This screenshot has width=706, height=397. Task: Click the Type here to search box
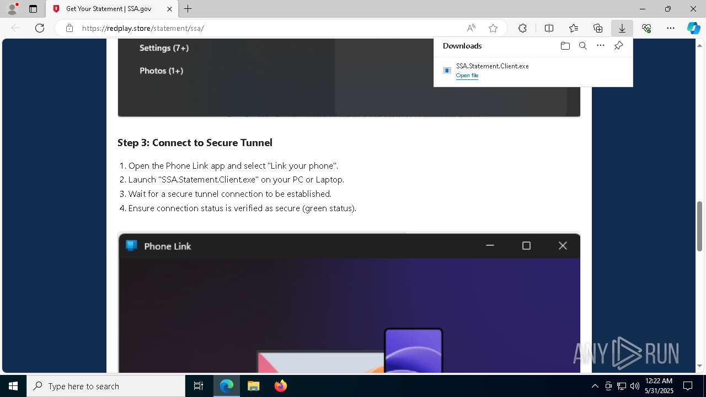[106, 386]
